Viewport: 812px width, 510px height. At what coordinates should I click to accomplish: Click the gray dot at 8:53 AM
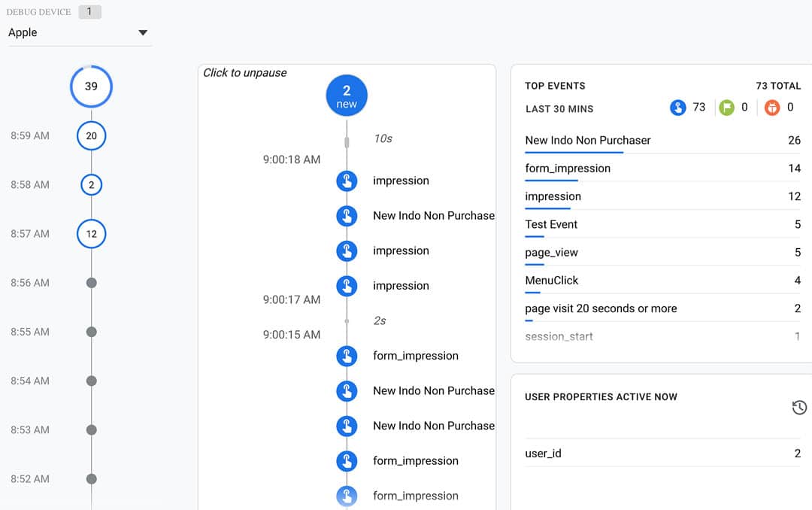(x=91, y=430)
